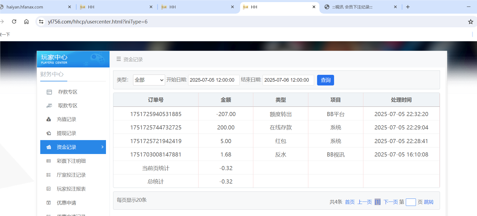
Task: Toggle the hamburger menu beside 资金记录 header
Action: coord(119,59)
